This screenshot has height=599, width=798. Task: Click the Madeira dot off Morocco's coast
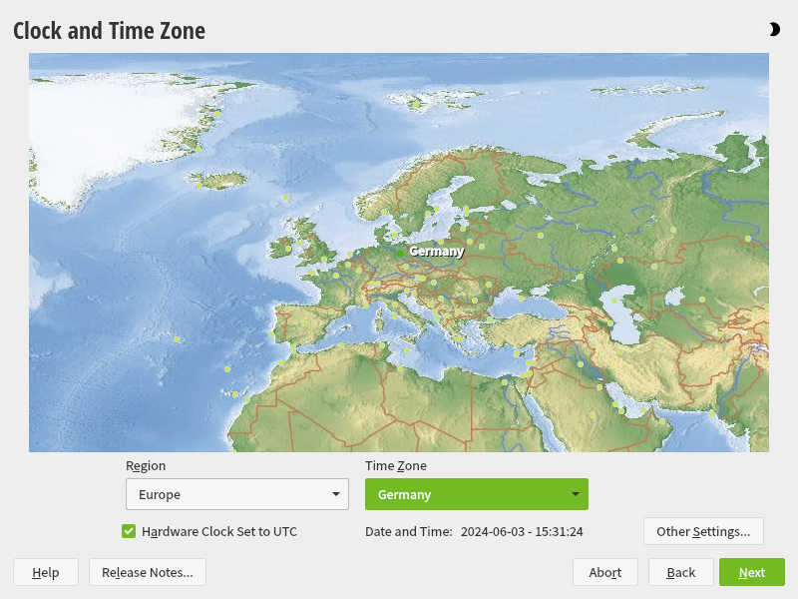coord(227,368)
